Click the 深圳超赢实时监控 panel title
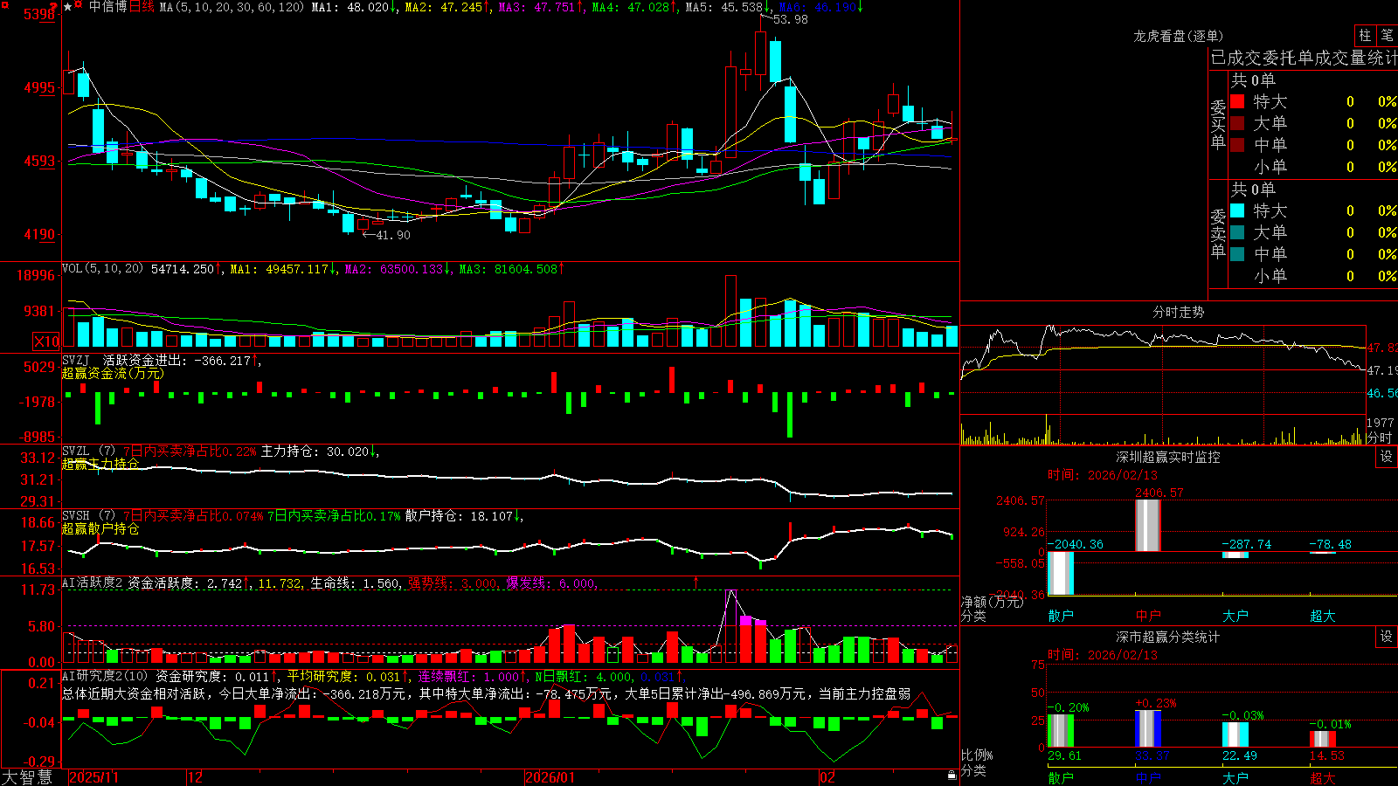1398x786 pixels. 1167,457
